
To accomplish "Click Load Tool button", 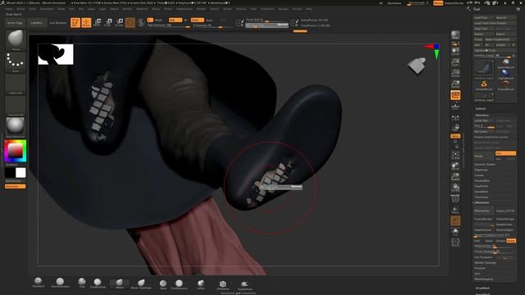I will 484,18.
